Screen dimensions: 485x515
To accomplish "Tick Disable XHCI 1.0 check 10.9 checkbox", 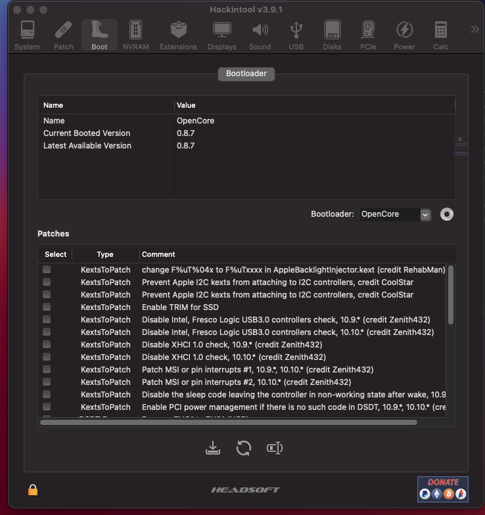I will (x=47, y=344).
